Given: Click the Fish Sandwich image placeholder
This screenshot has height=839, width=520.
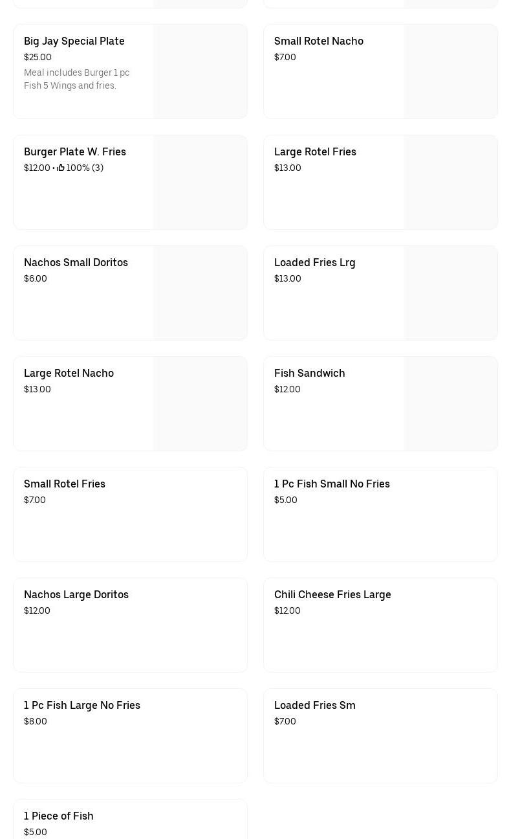Looking at the screenshot, I should pos(450,404).
